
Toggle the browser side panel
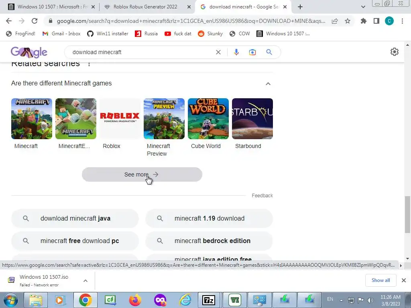(x=376, y=21)
